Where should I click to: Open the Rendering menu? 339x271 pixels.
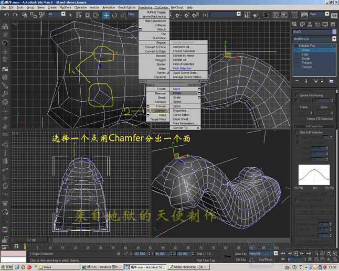pyautogui.click(x=145, y=7)
